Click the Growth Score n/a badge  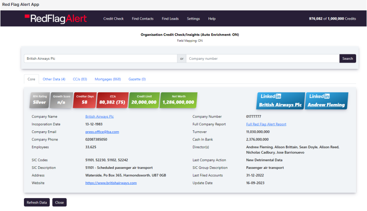point(62,100)
